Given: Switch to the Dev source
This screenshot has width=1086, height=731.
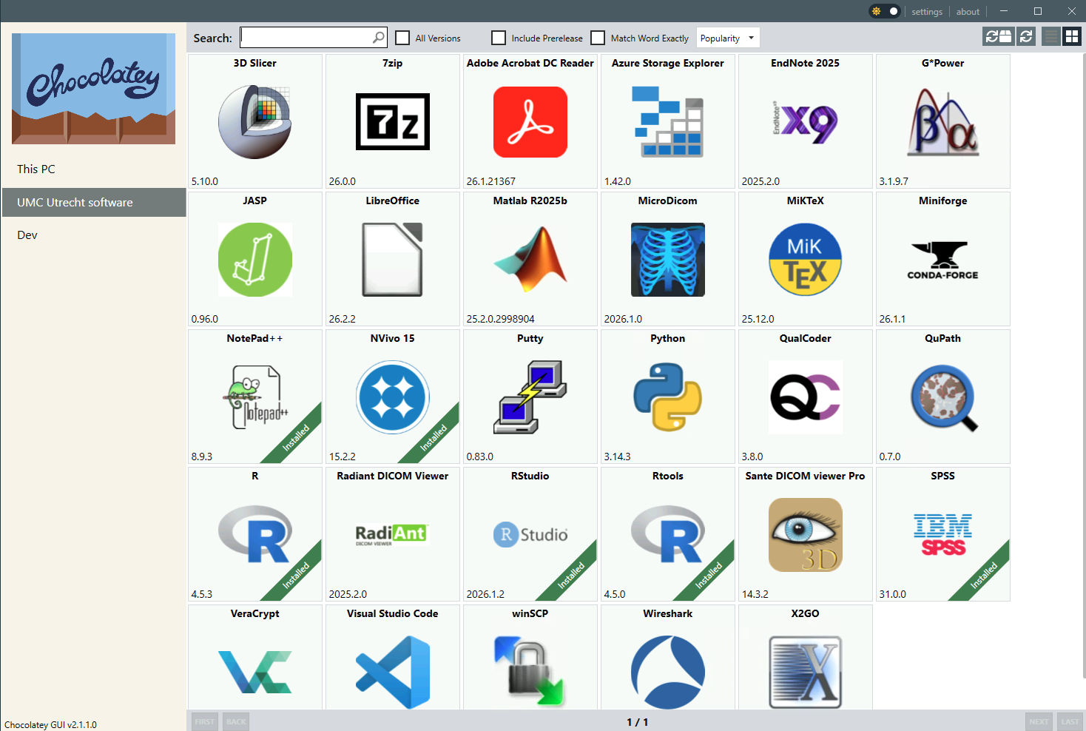Looking at the screenshot, I should pos(27,235).
